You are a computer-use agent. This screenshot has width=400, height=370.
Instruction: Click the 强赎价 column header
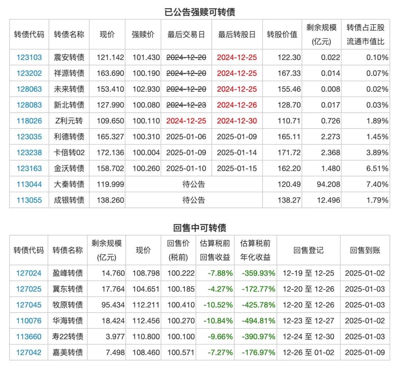[x=143, y=34]
